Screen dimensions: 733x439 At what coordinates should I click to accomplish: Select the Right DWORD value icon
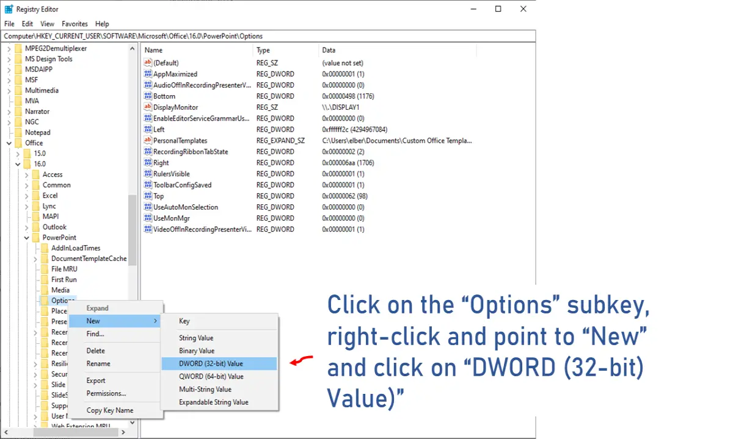click(147, 163)
